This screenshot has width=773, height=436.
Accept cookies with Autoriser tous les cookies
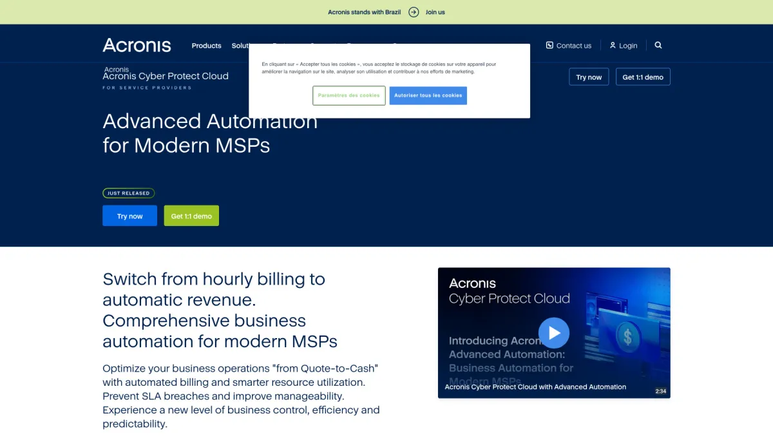tap(428, 95)
